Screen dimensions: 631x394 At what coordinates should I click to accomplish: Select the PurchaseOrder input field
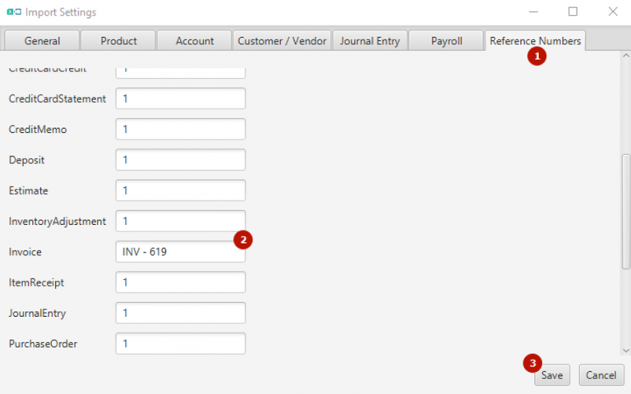point(180,343)
